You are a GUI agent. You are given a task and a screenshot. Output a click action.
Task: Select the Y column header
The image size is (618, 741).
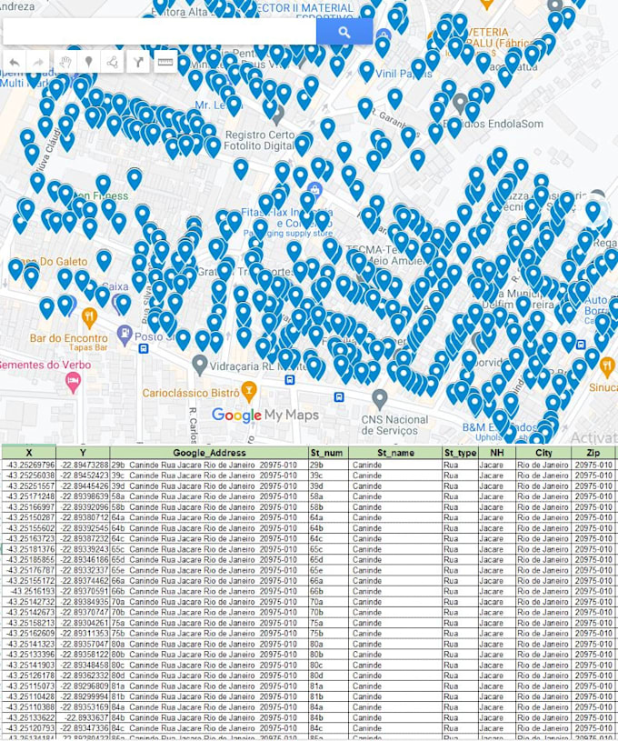[83, 452]
